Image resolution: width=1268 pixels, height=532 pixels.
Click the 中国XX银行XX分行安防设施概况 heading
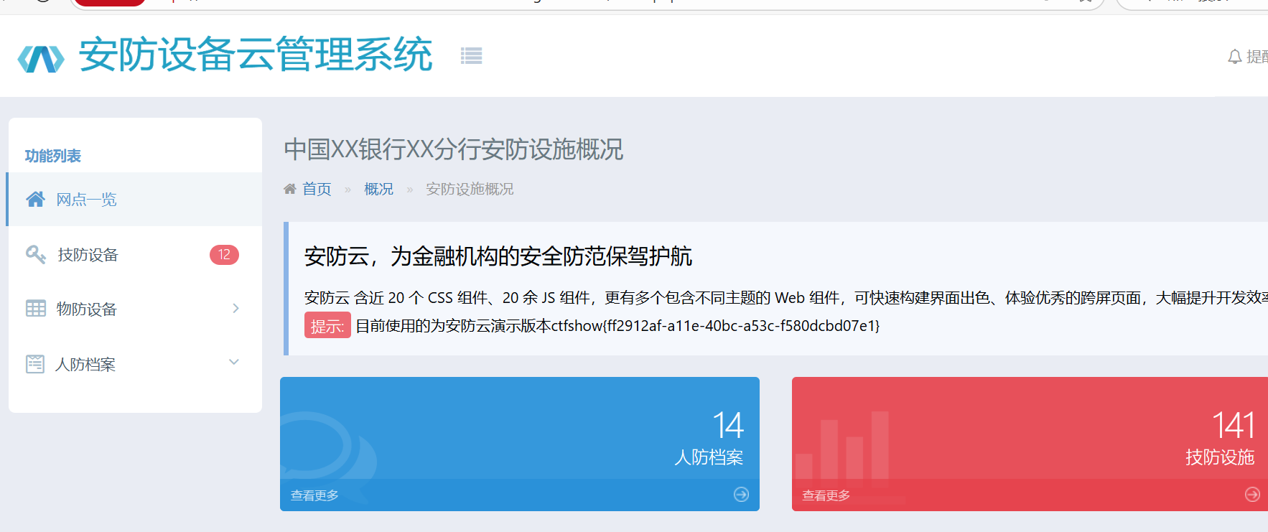(x=454, y=149)
